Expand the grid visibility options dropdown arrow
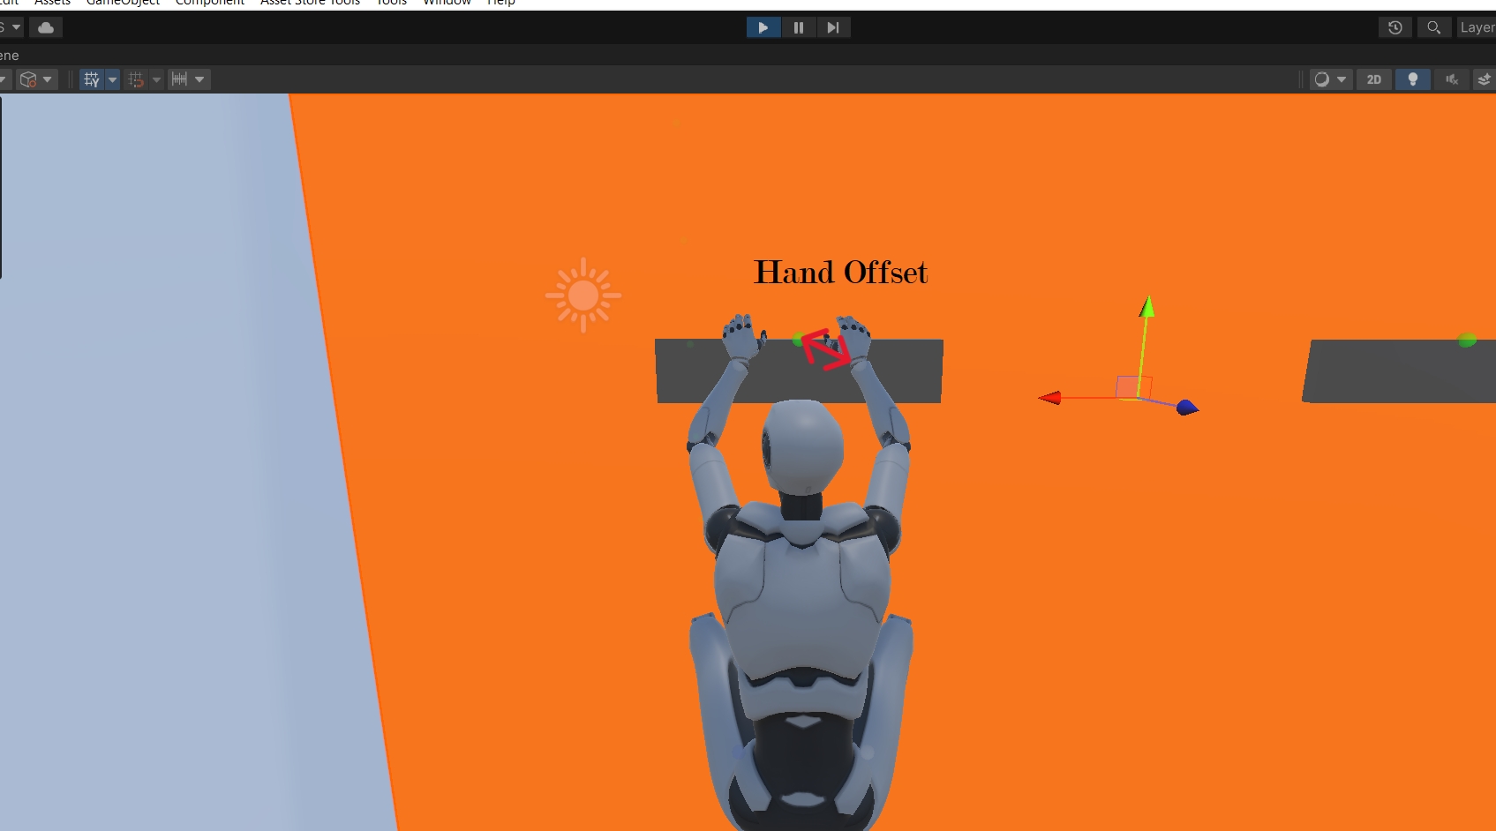The image size is (1496, 831). point(112,79)
